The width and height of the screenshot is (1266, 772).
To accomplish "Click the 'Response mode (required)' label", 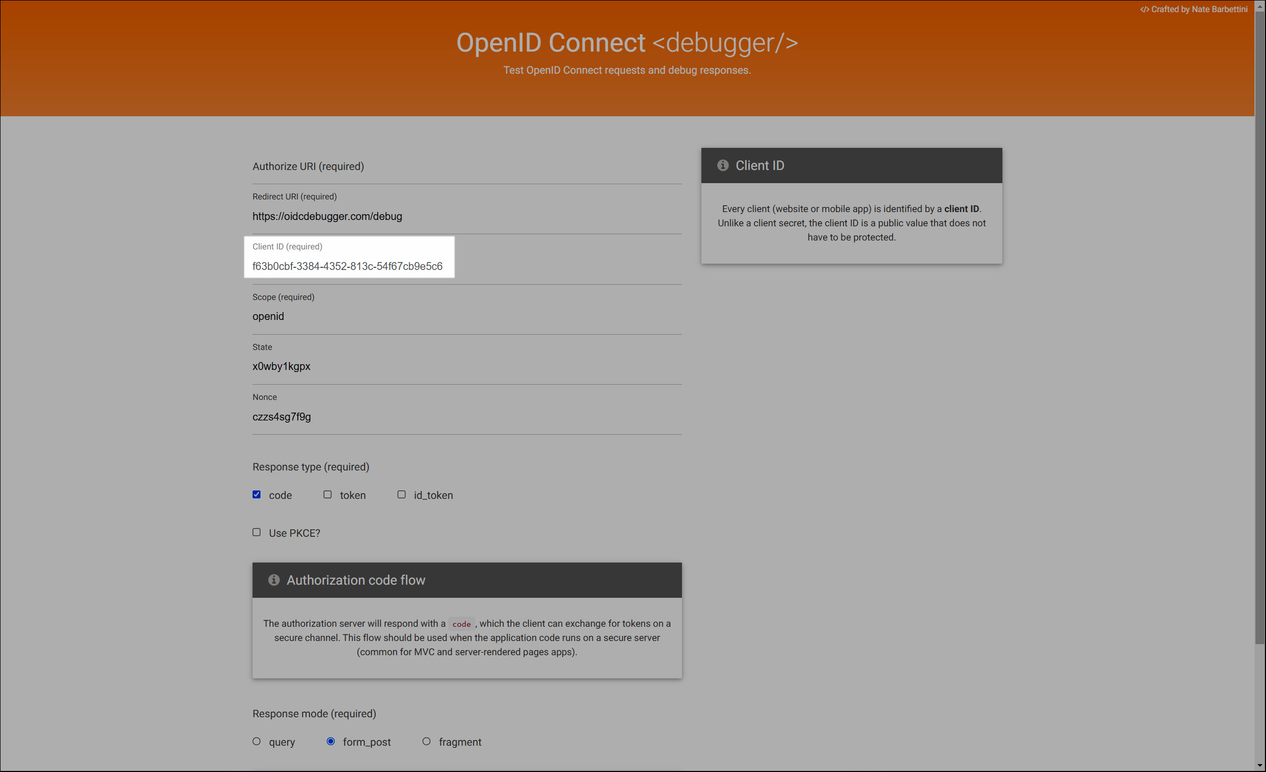I will click(x=314, y=714).
